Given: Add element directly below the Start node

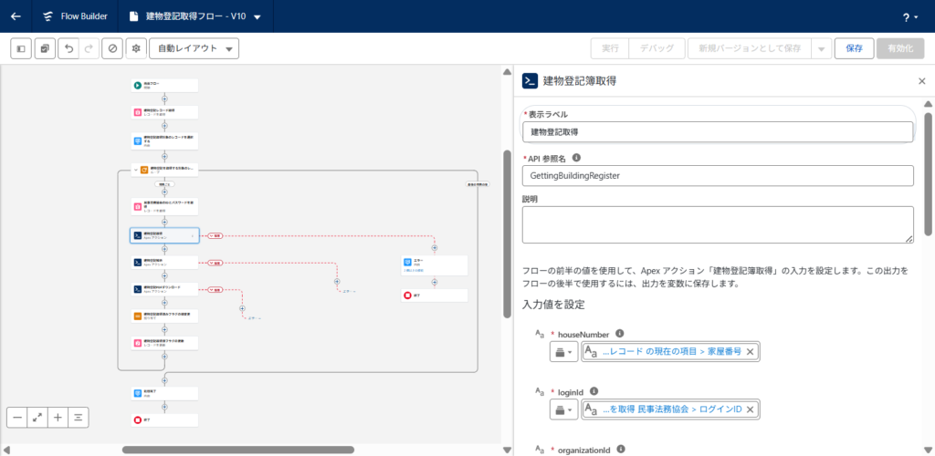Looking at the screenshot, I should [x=164, y=98].
